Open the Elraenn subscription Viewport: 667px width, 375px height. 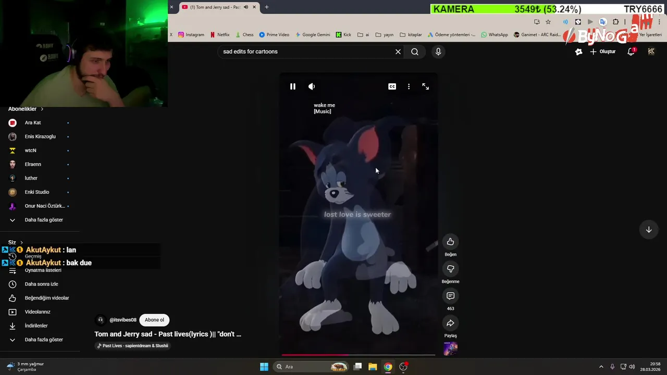40,164
